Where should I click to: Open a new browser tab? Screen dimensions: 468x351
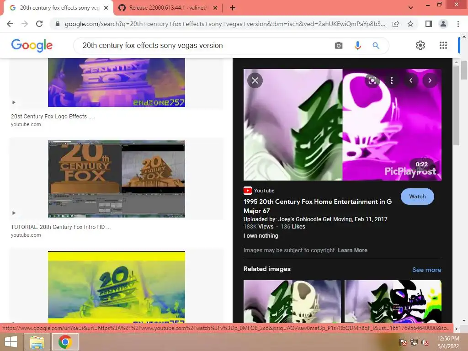233,8
